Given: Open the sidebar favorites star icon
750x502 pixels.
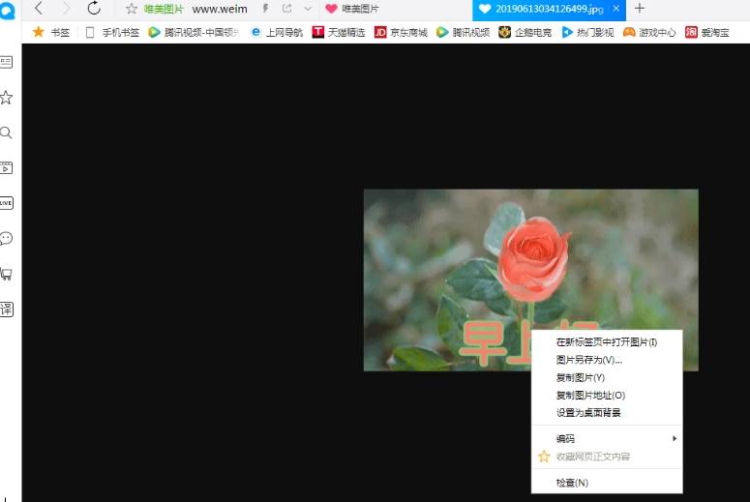Looking at the screenshot, I should 7,98.
